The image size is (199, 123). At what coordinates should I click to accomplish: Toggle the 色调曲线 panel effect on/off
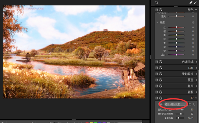coord(157,62)
